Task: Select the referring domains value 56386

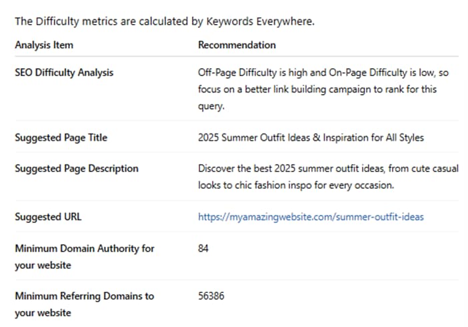Action: 211,296
